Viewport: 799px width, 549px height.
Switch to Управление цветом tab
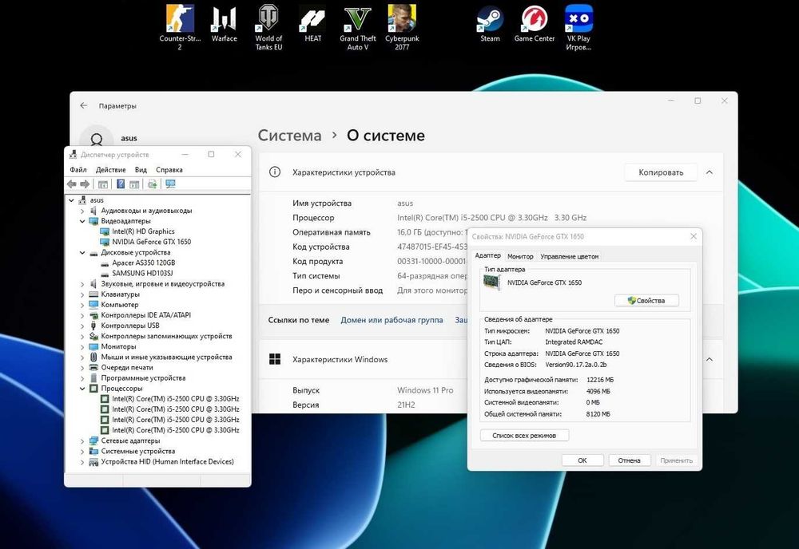569,256
